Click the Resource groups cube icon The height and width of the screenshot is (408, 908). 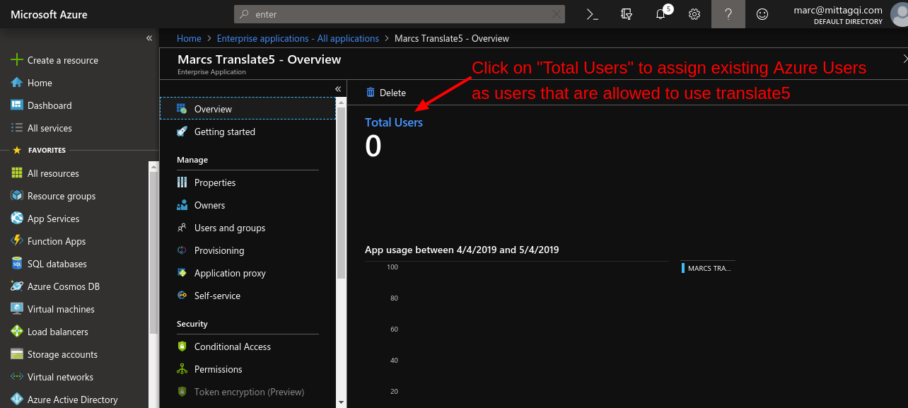(x=17, y=196)
